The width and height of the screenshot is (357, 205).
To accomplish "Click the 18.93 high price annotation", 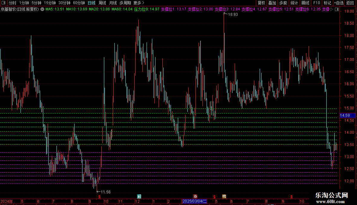I will pos(233,15).
